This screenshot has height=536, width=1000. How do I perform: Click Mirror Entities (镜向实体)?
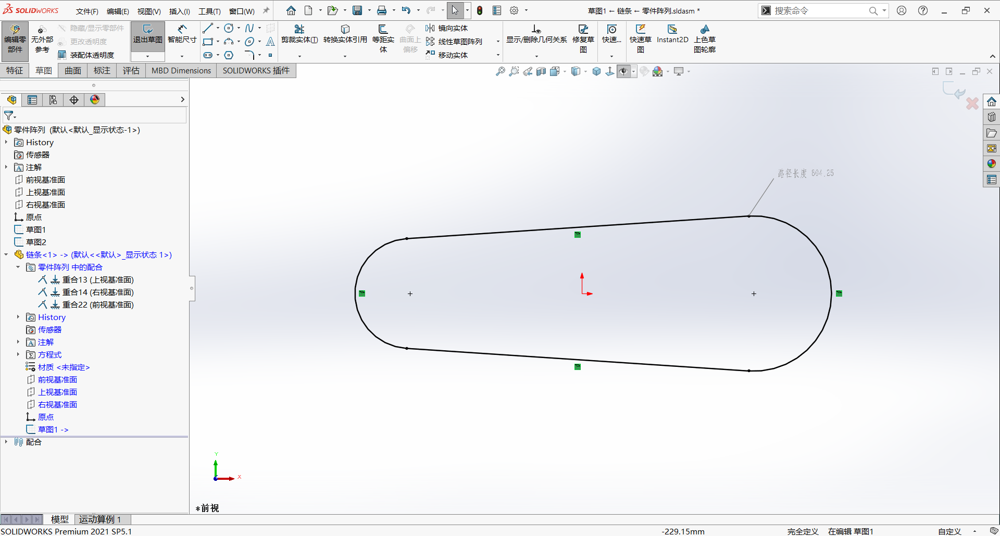447,28
